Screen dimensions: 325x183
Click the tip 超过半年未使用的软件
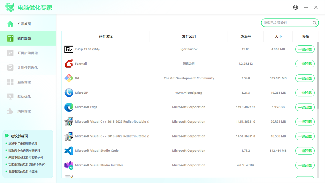point(23,144)
